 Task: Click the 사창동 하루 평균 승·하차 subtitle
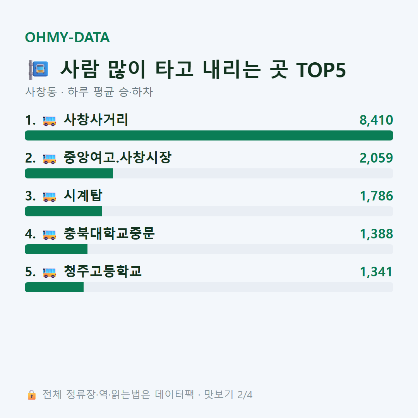[89, 92]
